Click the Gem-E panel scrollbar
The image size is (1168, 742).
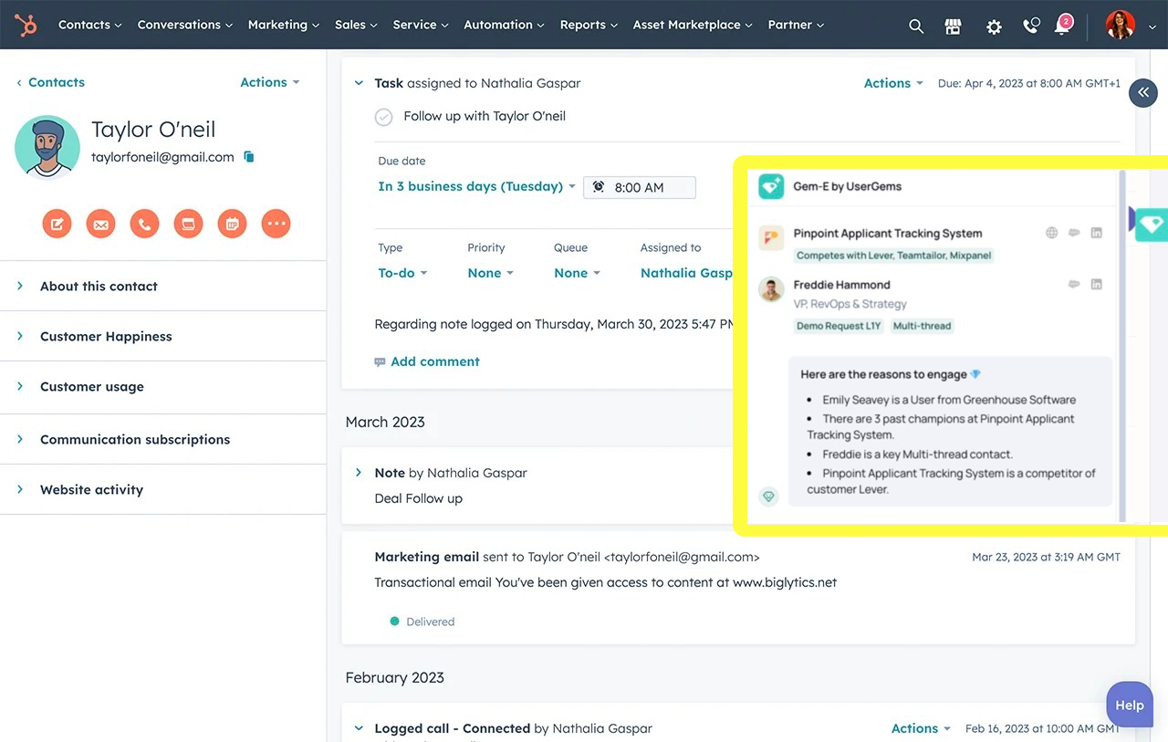click(1122, 345)
